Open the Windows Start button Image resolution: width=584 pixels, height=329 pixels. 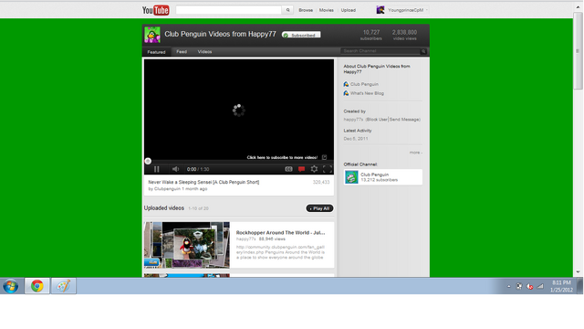point(11,286)
